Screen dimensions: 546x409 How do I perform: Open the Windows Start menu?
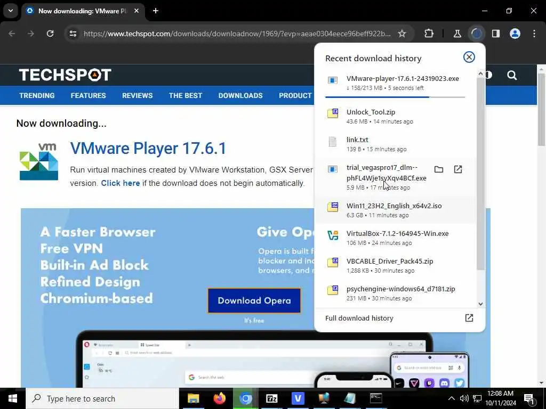tap(13, 398)
